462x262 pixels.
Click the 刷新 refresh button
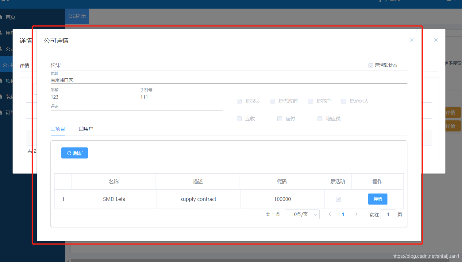point(75,153)
